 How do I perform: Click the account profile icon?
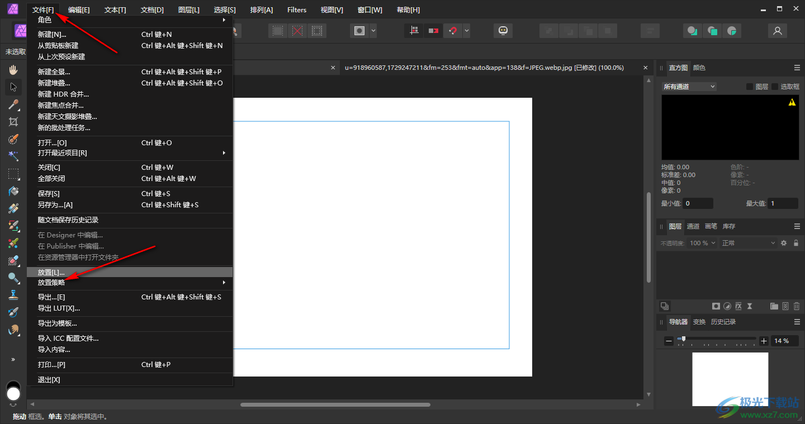(x=777, y=31)
